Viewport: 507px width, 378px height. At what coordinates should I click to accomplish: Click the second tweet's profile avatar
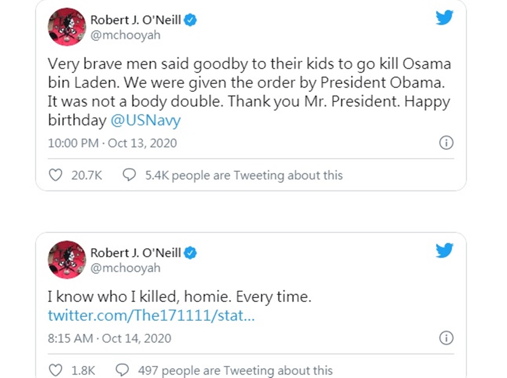coord(67,259)
